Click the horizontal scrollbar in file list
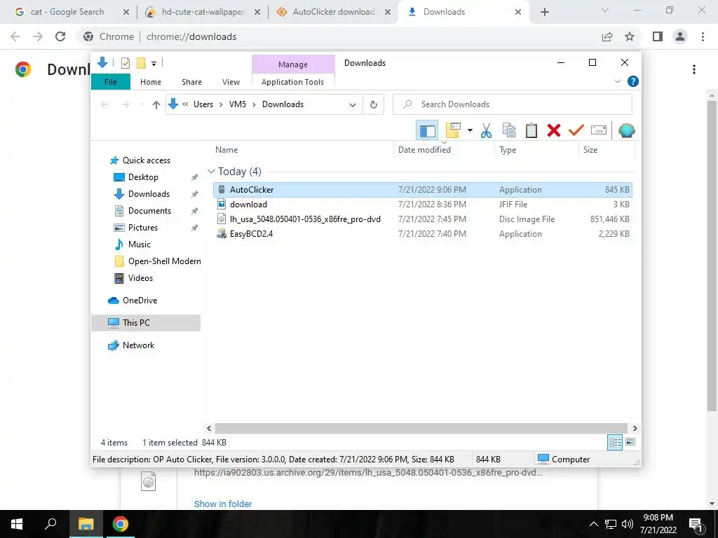 coord(421,428)
